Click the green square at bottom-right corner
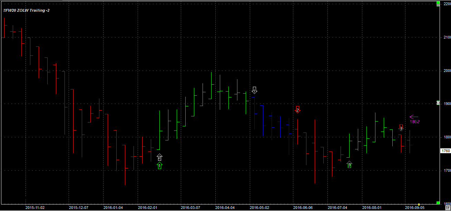 click(438, 203)
